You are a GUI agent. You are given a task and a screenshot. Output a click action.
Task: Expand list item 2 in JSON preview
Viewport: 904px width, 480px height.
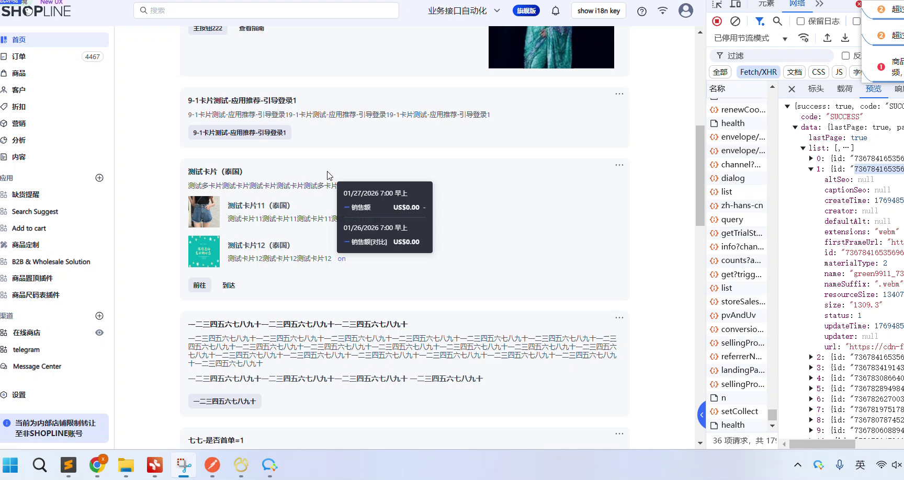tap(811, 357)
